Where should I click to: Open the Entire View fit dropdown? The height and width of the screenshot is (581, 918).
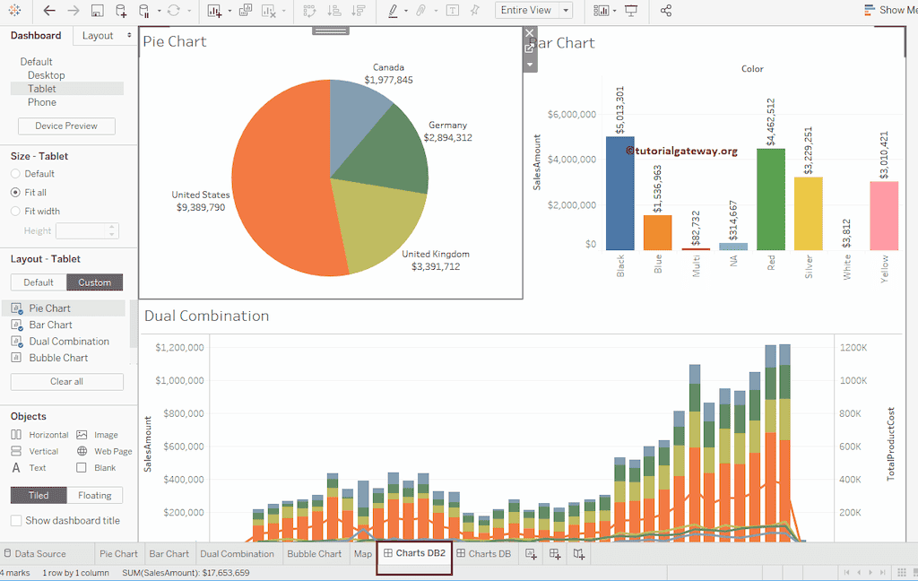566,10
